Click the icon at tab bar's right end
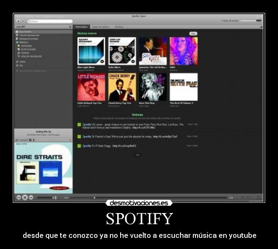The image size is (278, 249). pyautogui.click(x=261, y=27)
